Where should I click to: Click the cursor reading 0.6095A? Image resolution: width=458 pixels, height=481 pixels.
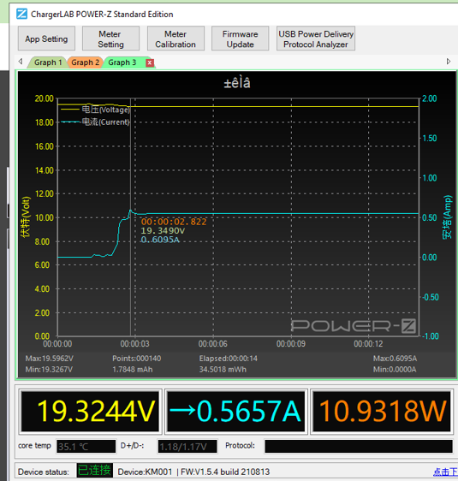click(x=160, y=240)
